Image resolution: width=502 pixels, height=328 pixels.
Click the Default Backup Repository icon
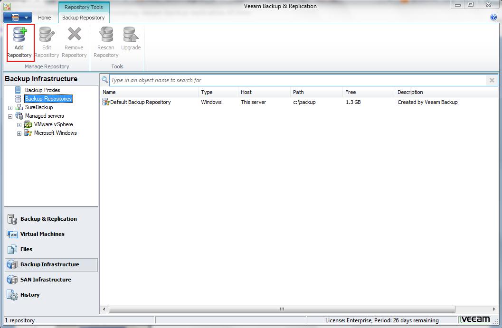[x=106, y=102]
